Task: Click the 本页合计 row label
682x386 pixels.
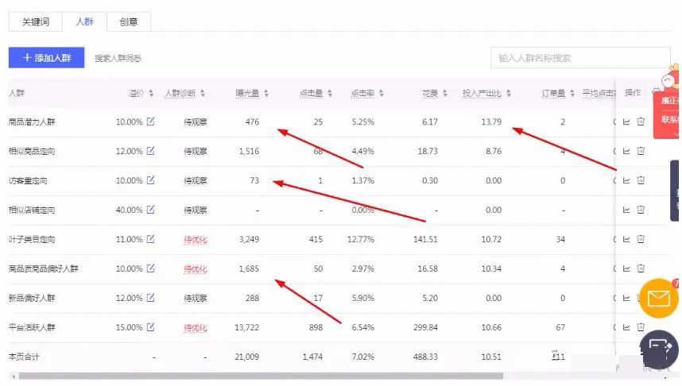Action: (x=24, y=357)
